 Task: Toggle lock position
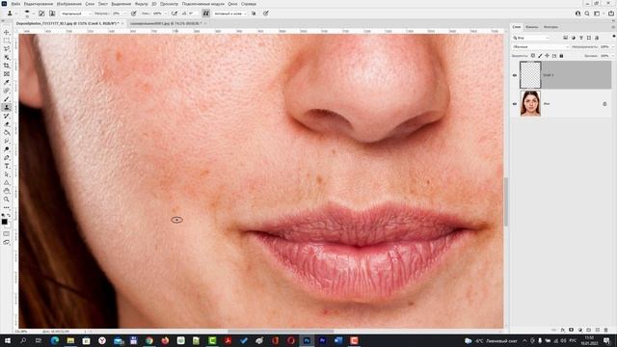pyautogui.click(x=547, y=56)
